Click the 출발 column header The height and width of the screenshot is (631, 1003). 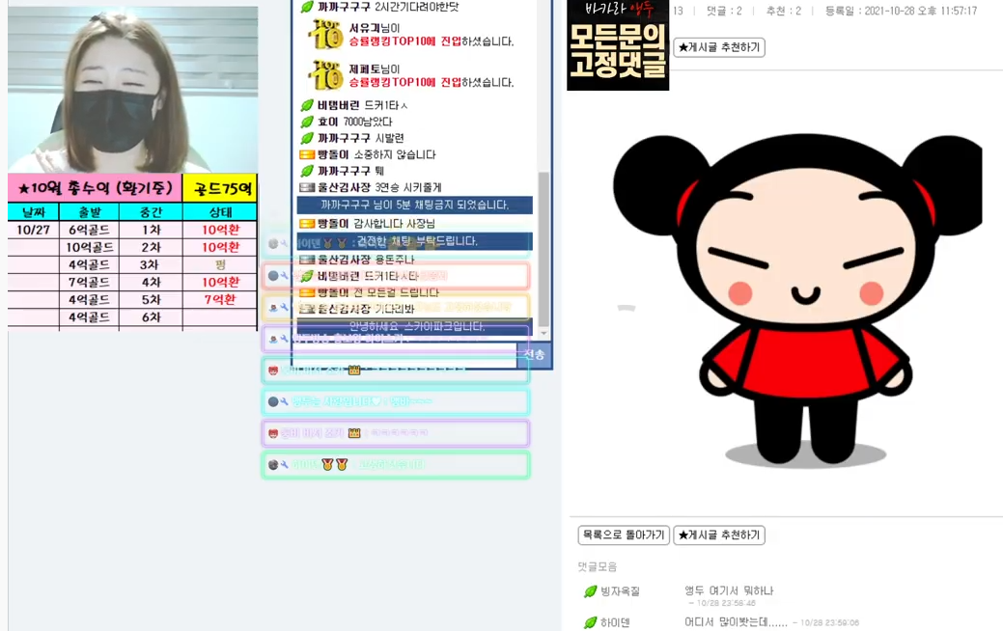tap(89, 212)
